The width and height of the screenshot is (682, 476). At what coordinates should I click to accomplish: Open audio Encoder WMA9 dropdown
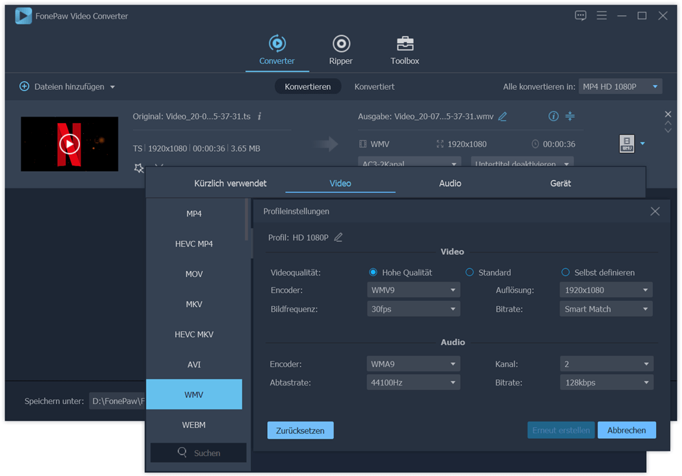[x=413, y=364]
